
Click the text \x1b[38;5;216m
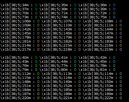pos(98,45)
